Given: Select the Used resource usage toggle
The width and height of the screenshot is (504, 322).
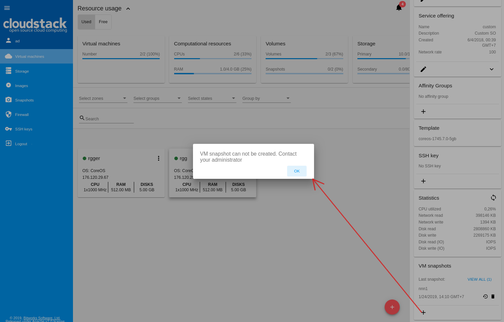Looking at the screenshot, I should (86, 22).
